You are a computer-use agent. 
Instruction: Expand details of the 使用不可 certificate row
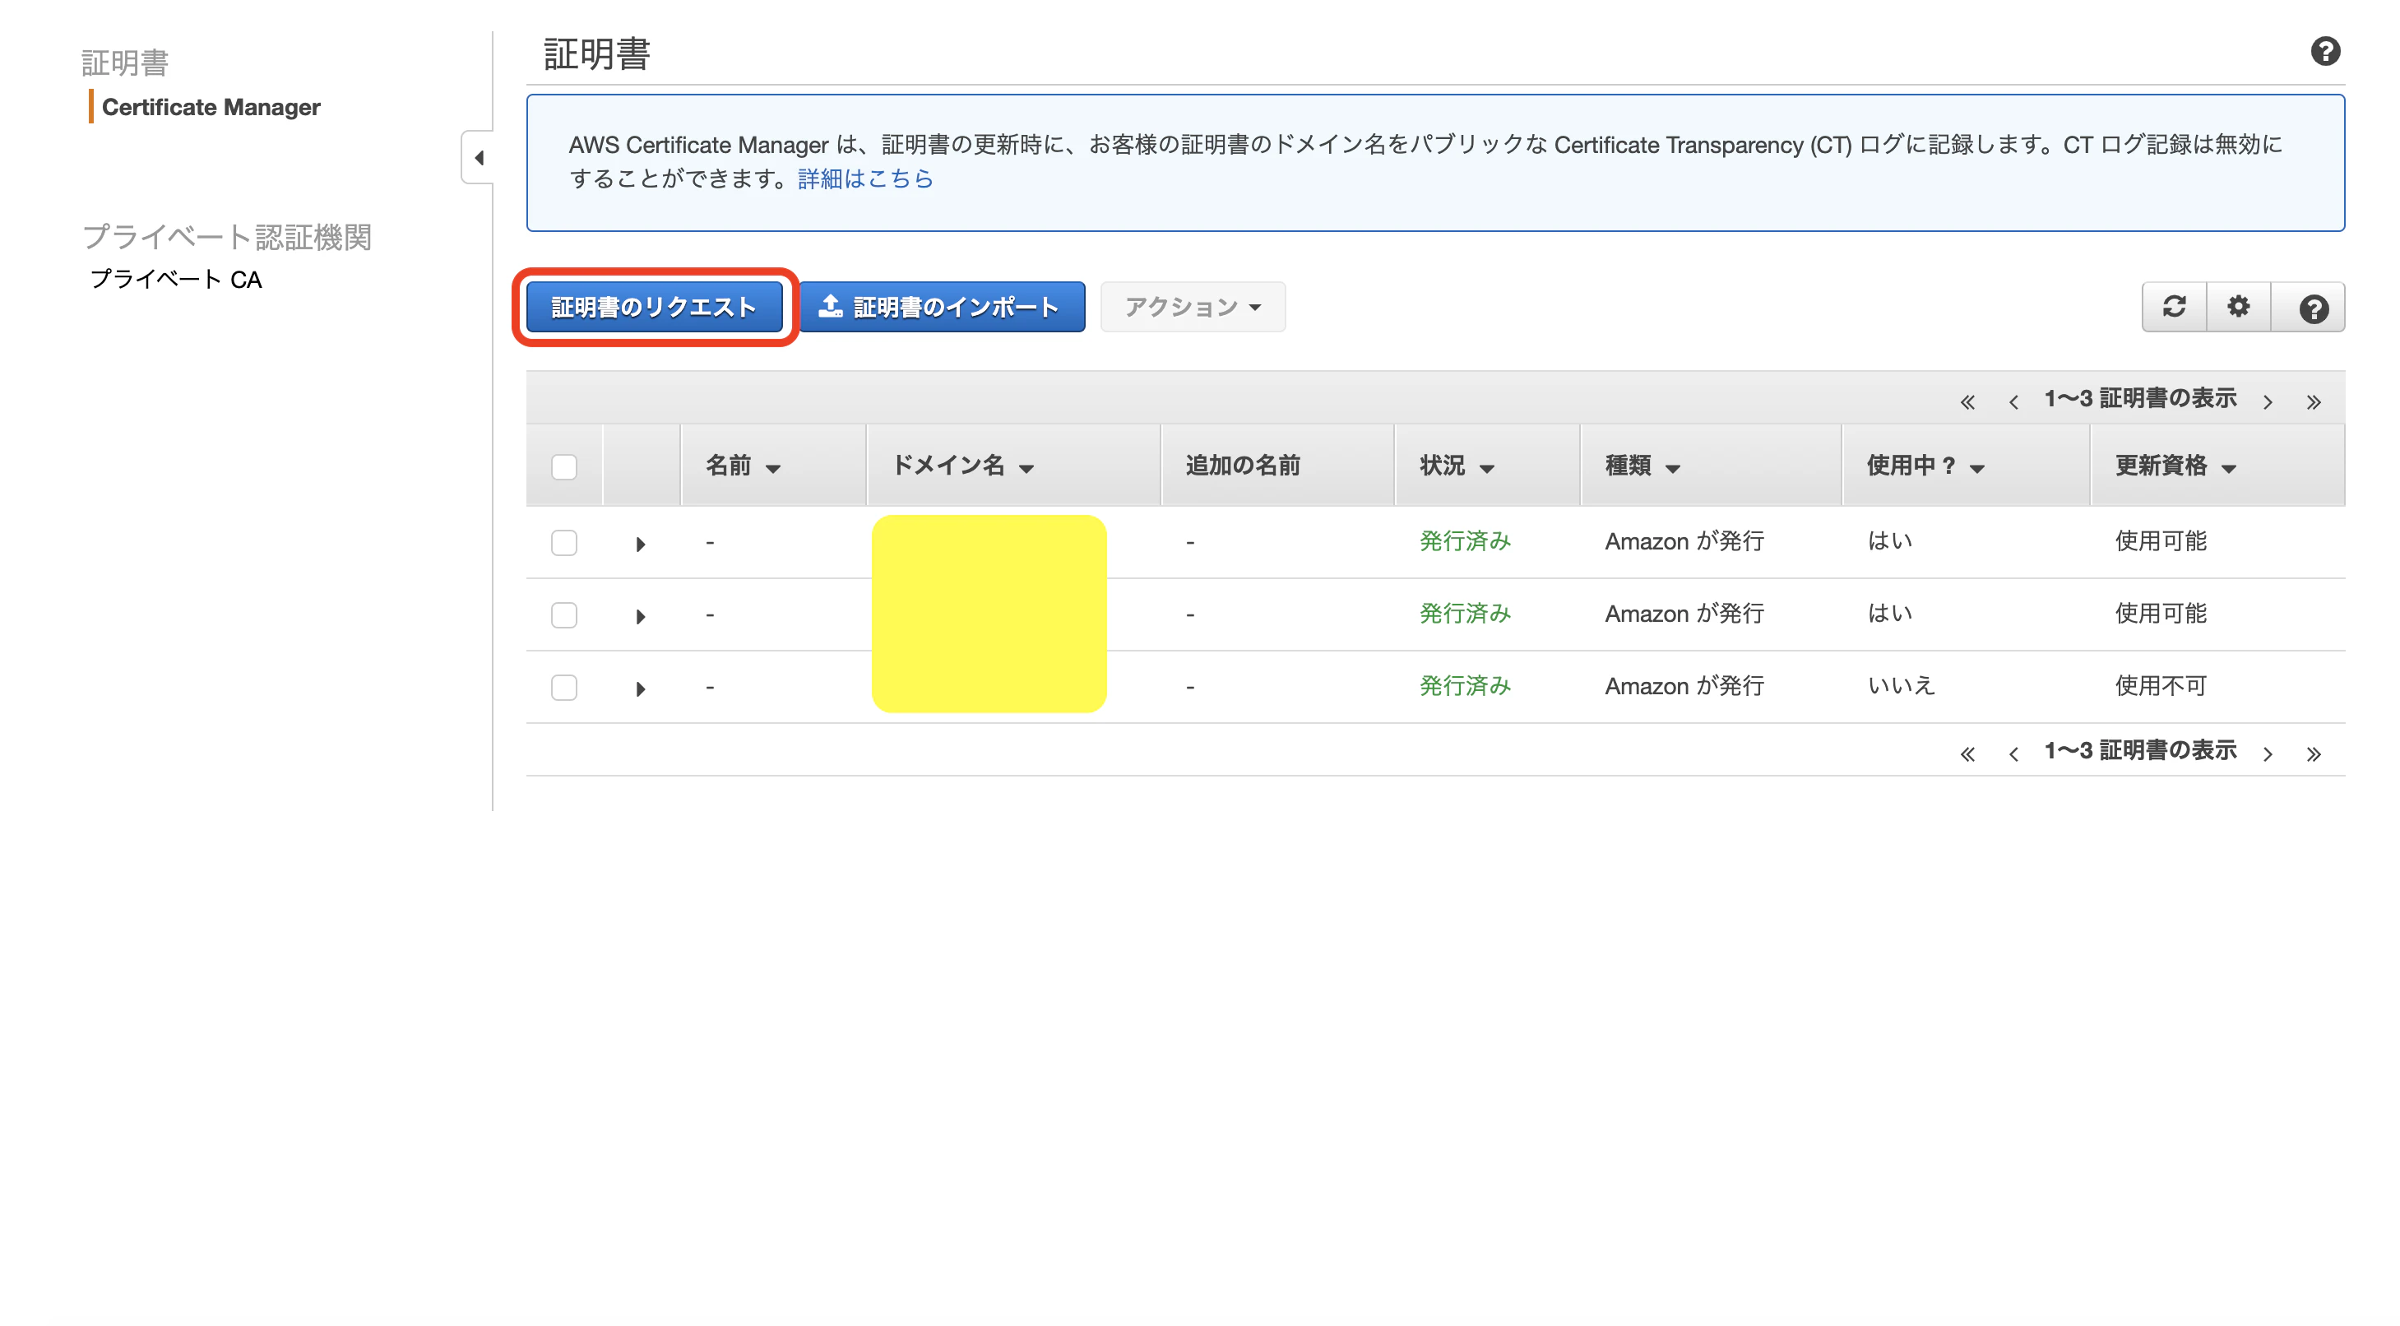click(640, 689)
